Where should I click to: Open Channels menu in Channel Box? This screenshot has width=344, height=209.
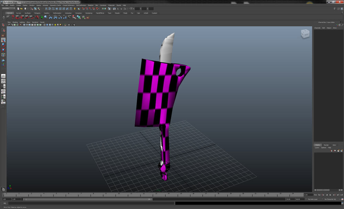[317, 28]
